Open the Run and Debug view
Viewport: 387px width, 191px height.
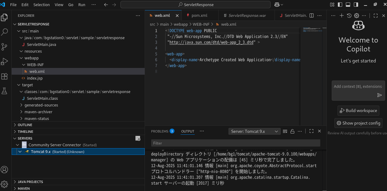[x=5, y=61]
